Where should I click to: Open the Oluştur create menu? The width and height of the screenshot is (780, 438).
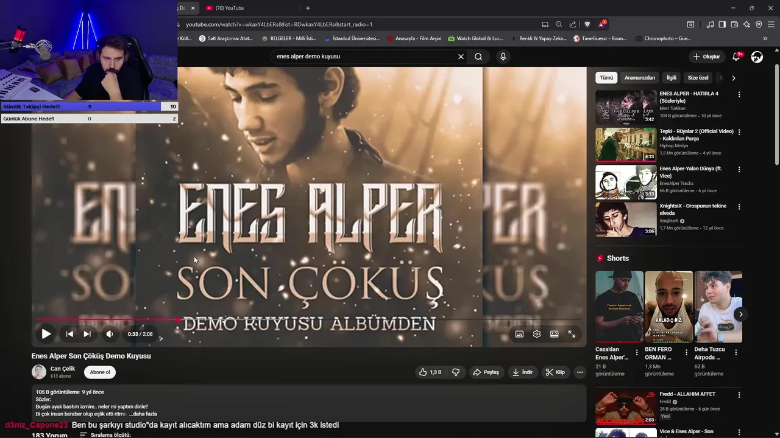point(706,57)
